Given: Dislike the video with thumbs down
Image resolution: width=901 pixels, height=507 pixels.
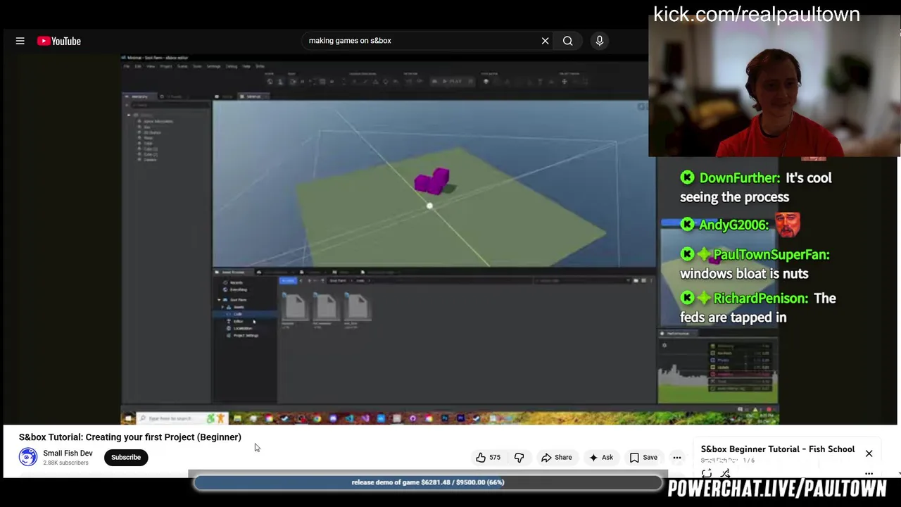Looking at the screenshot, I should tap(519, 458).
